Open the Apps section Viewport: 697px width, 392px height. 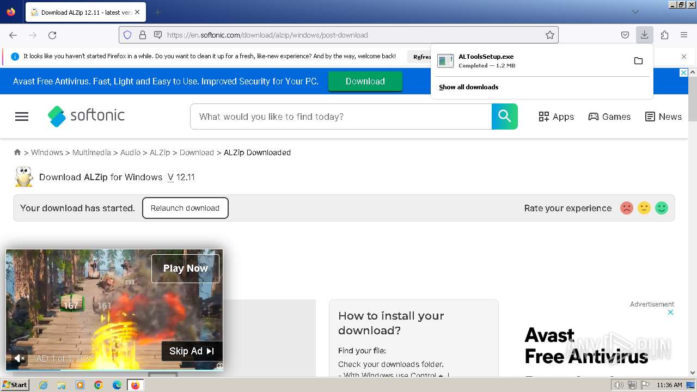(x=556, y=117)
